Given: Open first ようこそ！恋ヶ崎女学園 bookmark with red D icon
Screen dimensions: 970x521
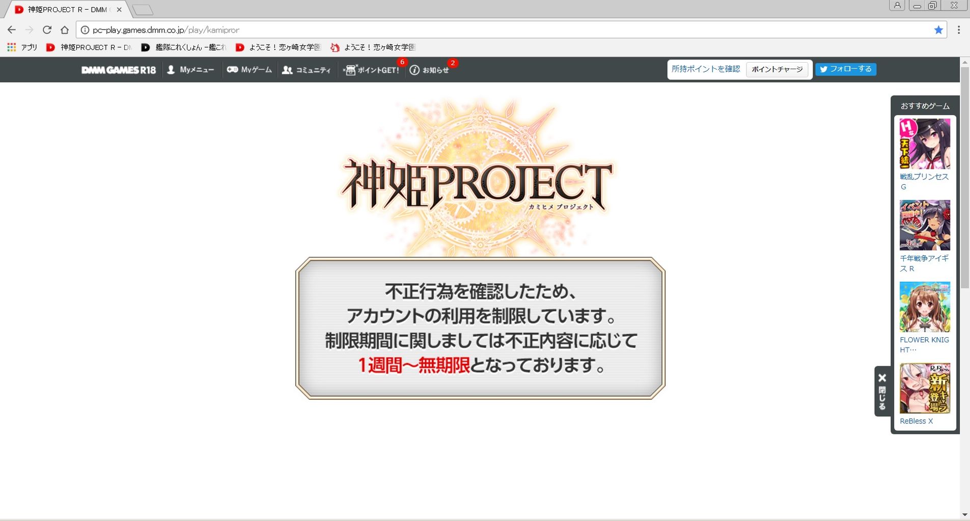Looking at the screenshot, I should click(x=278, y=47).
